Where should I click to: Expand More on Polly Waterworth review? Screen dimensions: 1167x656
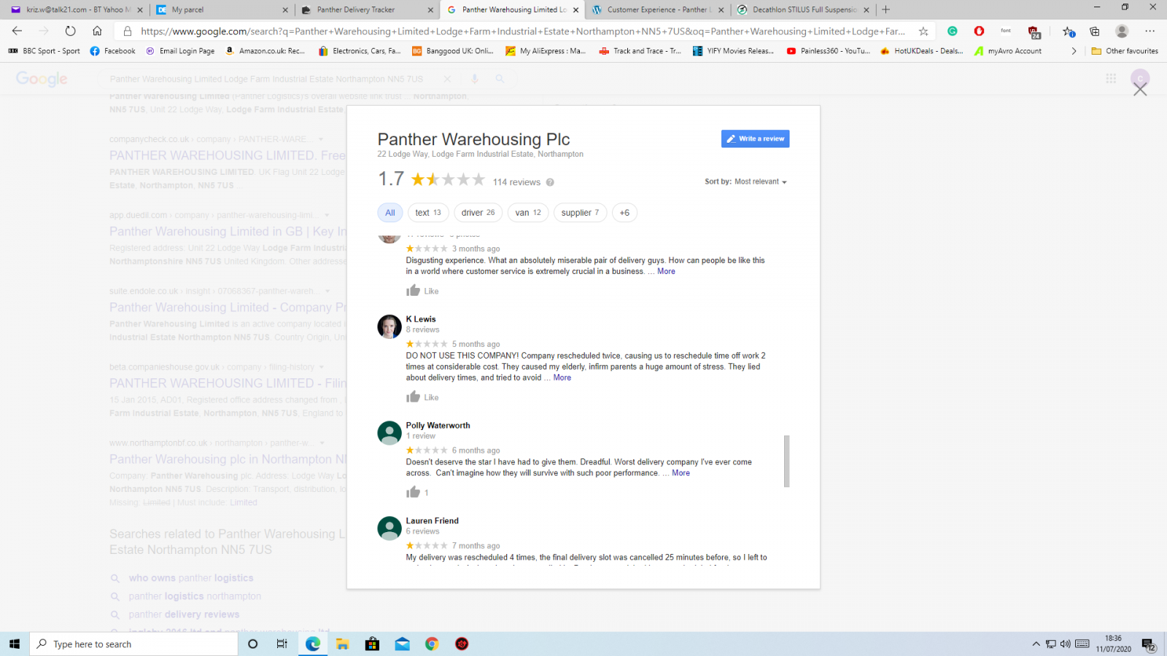click(681, 473)
